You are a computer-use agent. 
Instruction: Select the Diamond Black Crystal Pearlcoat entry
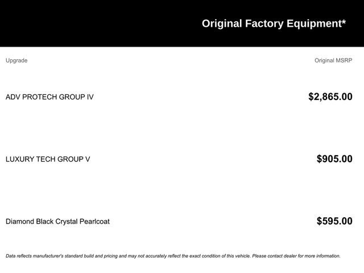coord(57,221)
